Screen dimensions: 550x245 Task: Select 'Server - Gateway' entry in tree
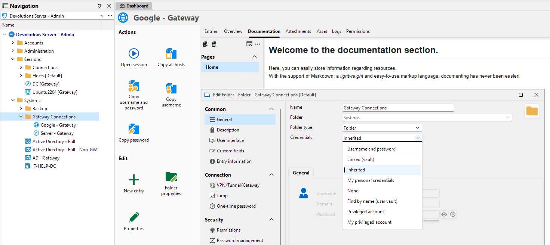(x=57, y=133)
